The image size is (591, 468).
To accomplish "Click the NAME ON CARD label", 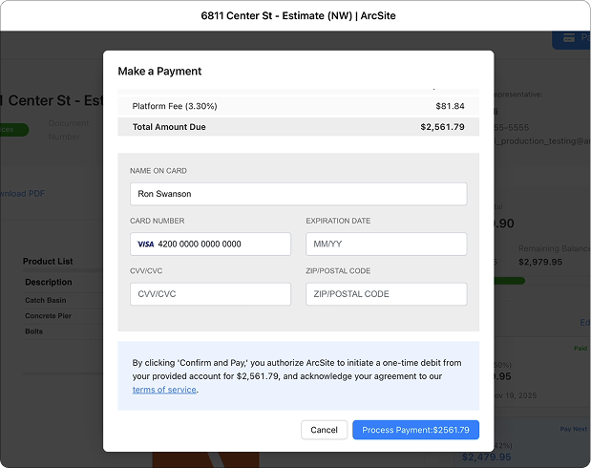I will [x=158, y=171].
